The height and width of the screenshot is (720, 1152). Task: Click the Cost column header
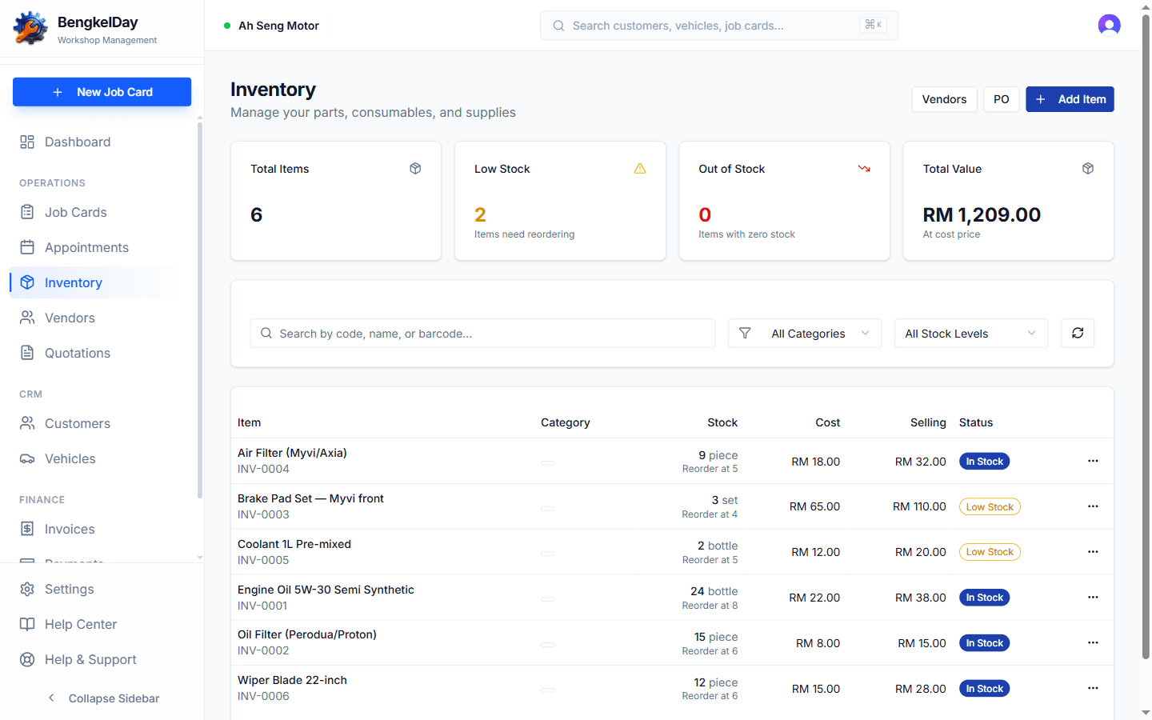(827, 422)
